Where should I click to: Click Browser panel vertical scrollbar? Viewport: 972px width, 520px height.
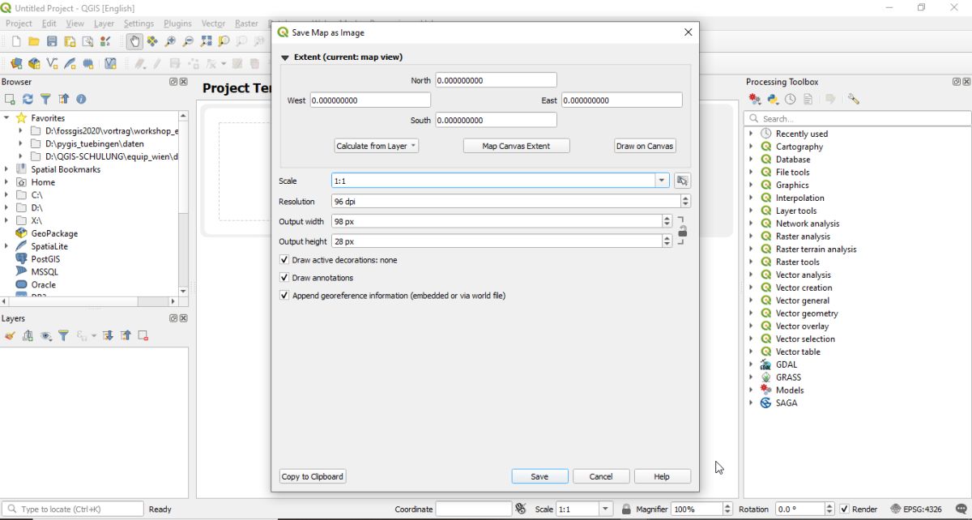click(184, 202)
